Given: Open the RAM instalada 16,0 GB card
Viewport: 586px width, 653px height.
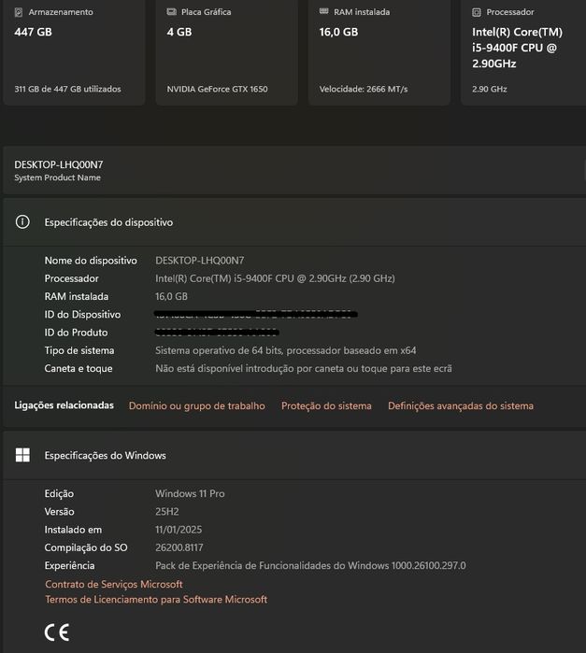Looking at the screenshot, I should [379, 51].
